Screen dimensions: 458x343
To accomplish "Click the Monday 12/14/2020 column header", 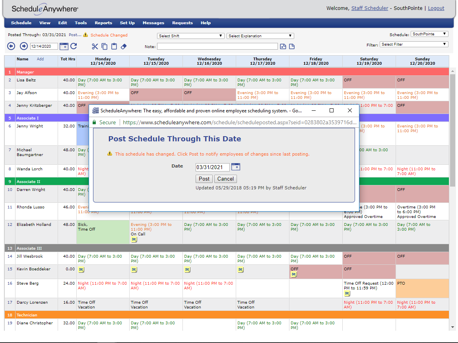I will click(103, 61).
